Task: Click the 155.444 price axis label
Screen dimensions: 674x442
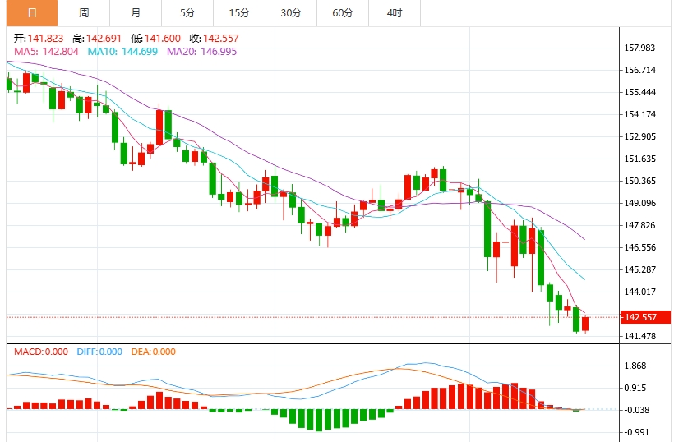Action: coord(639,92)
